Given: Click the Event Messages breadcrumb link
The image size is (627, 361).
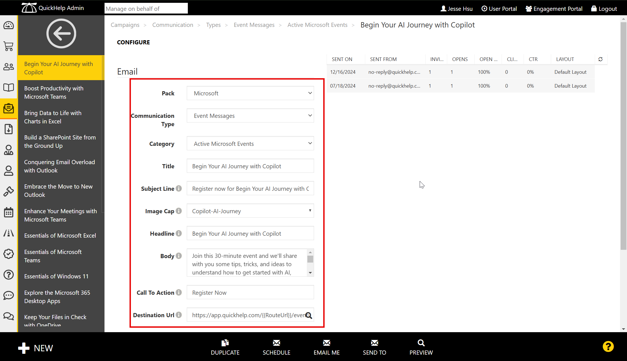Looking at the screenshot, I should pos(254,25).
